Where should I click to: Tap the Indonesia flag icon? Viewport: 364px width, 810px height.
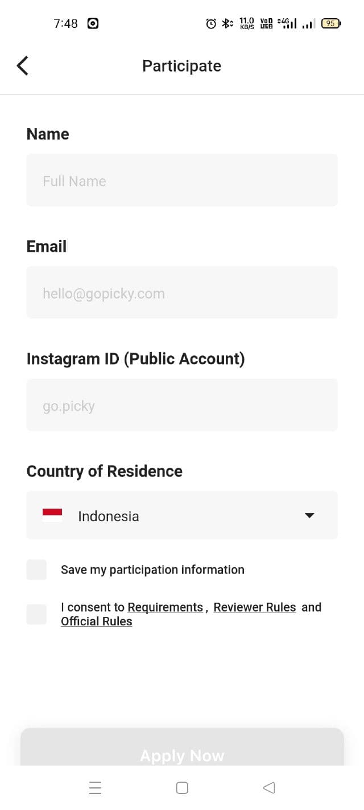pyautogui.click(x=52, y=516)
